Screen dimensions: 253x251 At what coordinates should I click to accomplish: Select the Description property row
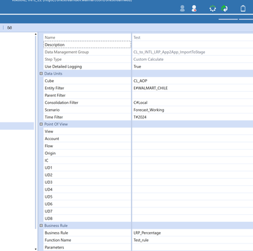coord(87,45)
